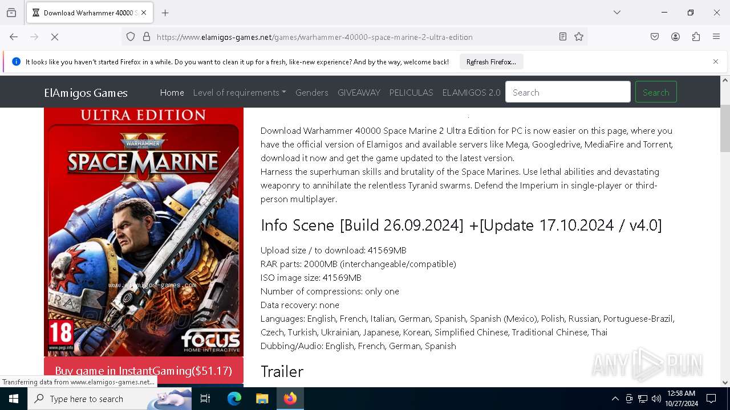The height and width of the screenshot is (410, 730).
Task: Select 'Data recovery: none' line
Action: (300, 305)
